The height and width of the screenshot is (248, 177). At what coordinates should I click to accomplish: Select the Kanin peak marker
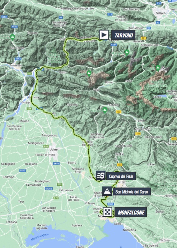pos(89,73)
